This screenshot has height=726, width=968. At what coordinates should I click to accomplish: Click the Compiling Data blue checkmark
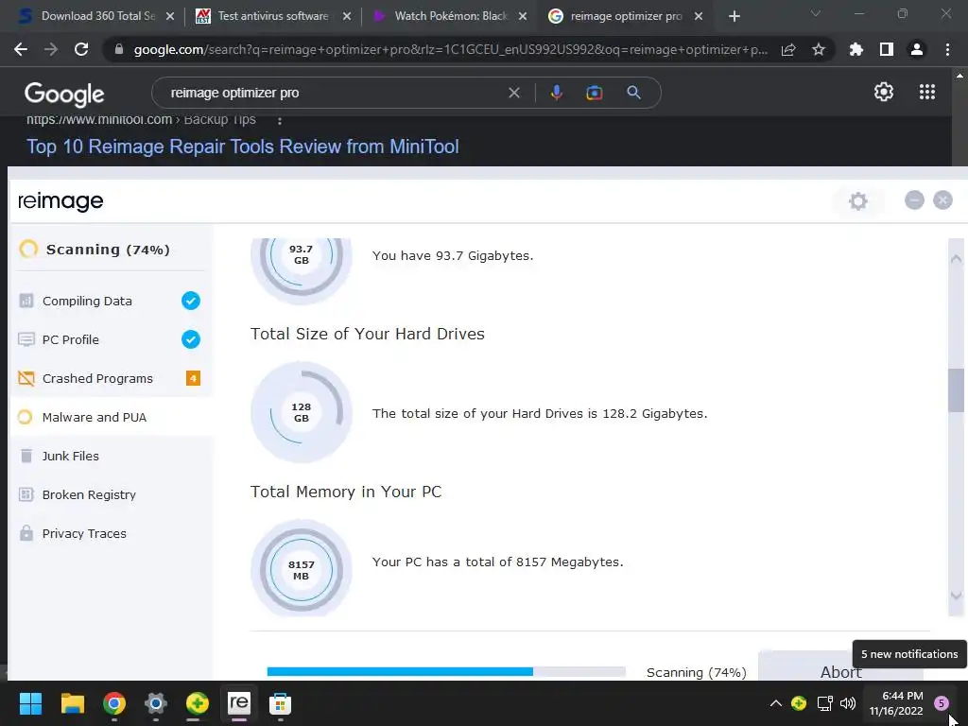point(191,301)
